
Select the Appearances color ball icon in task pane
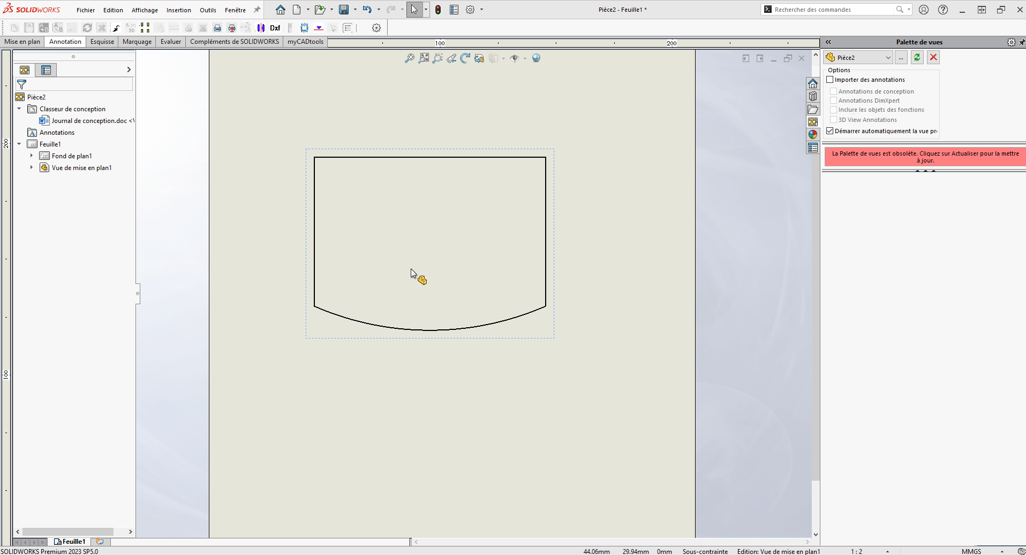click(x=813, y=134)
